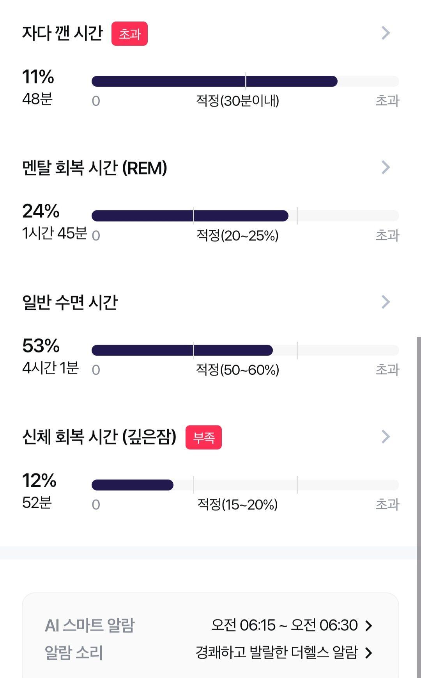Open 자다 깬 시간 details chevron
The height and width of the screenshot is (678, 421).
point(386,33)
